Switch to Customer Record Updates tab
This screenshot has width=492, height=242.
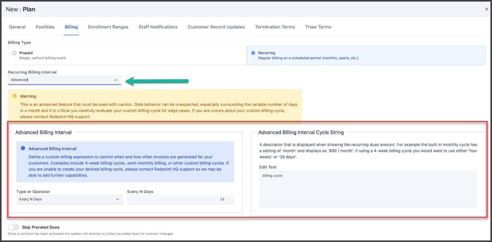tap(216, 27)
